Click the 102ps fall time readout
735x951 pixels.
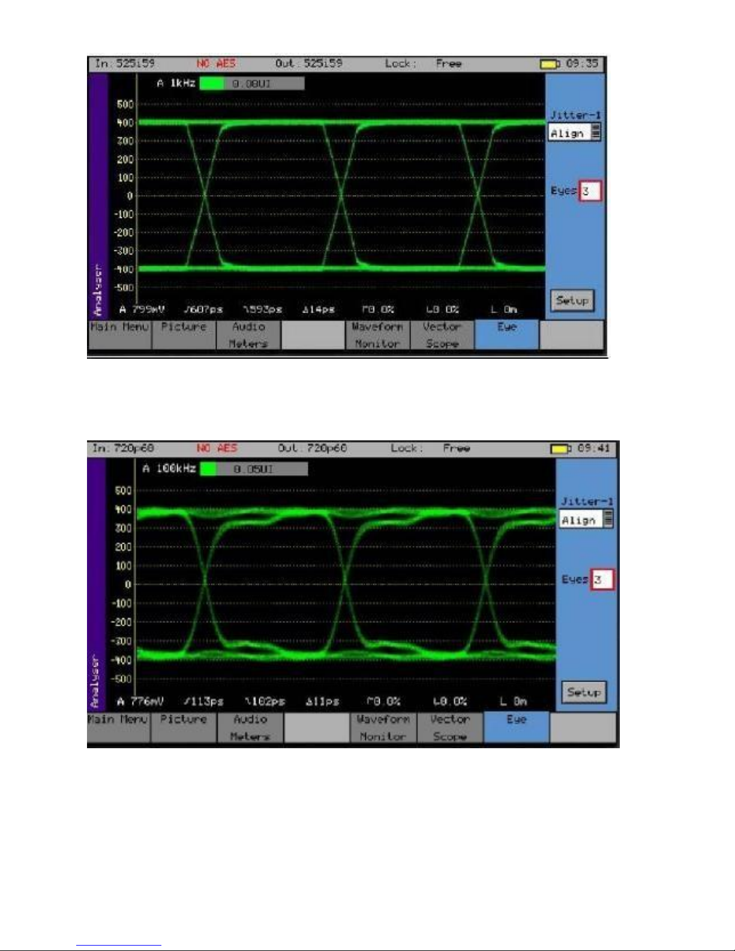(x=265, y=701)
